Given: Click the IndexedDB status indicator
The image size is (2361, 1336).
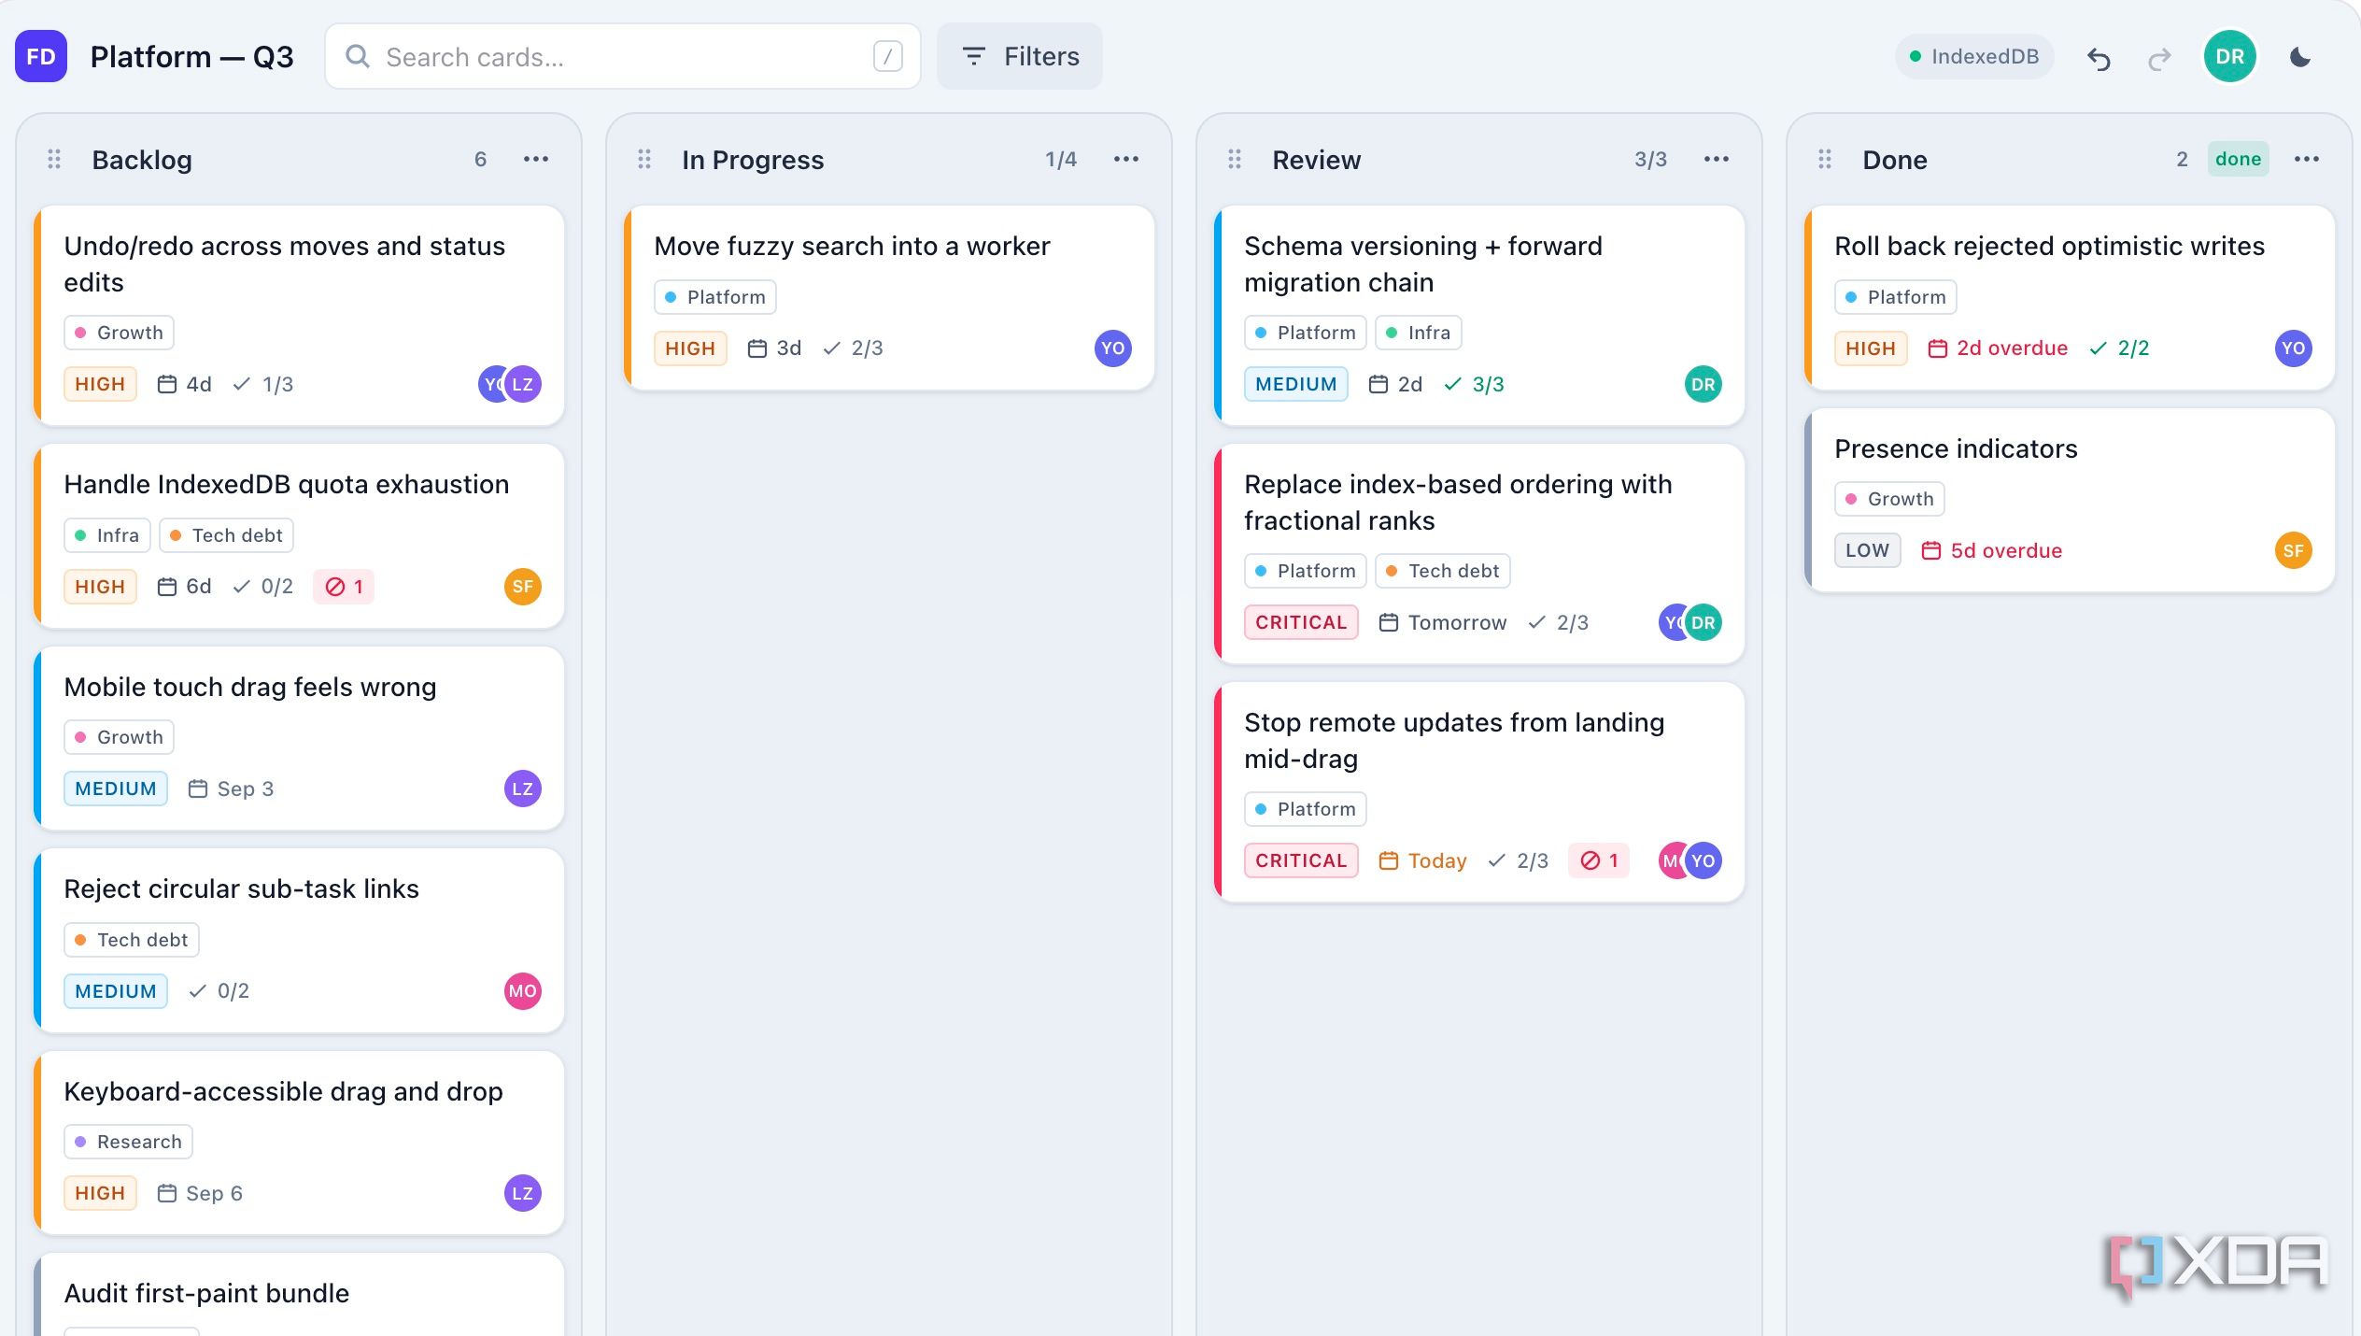Looking at the screenshot, I should (x=1973, y=56).
